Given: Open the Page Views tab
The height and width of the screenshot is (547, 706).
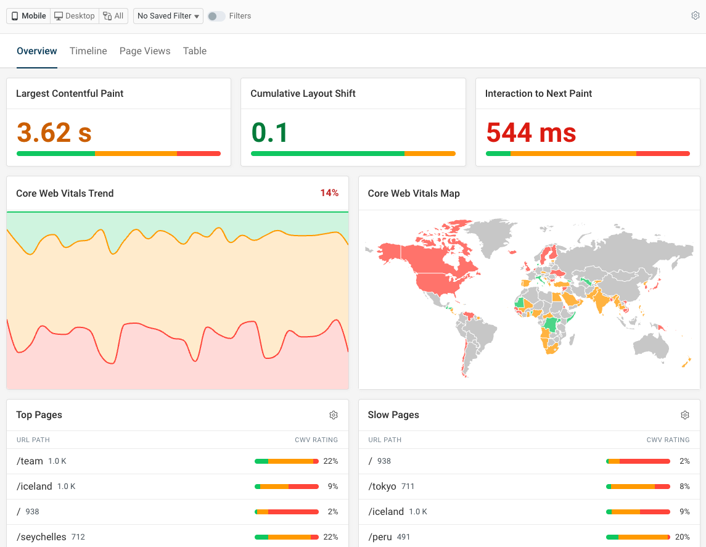Looking at the screenshot, I should coord(145,51).
